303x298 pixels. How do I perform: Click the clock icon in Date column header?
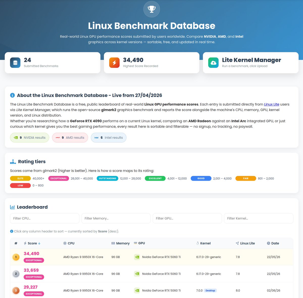pyautogui.click(x=268, y=243)
